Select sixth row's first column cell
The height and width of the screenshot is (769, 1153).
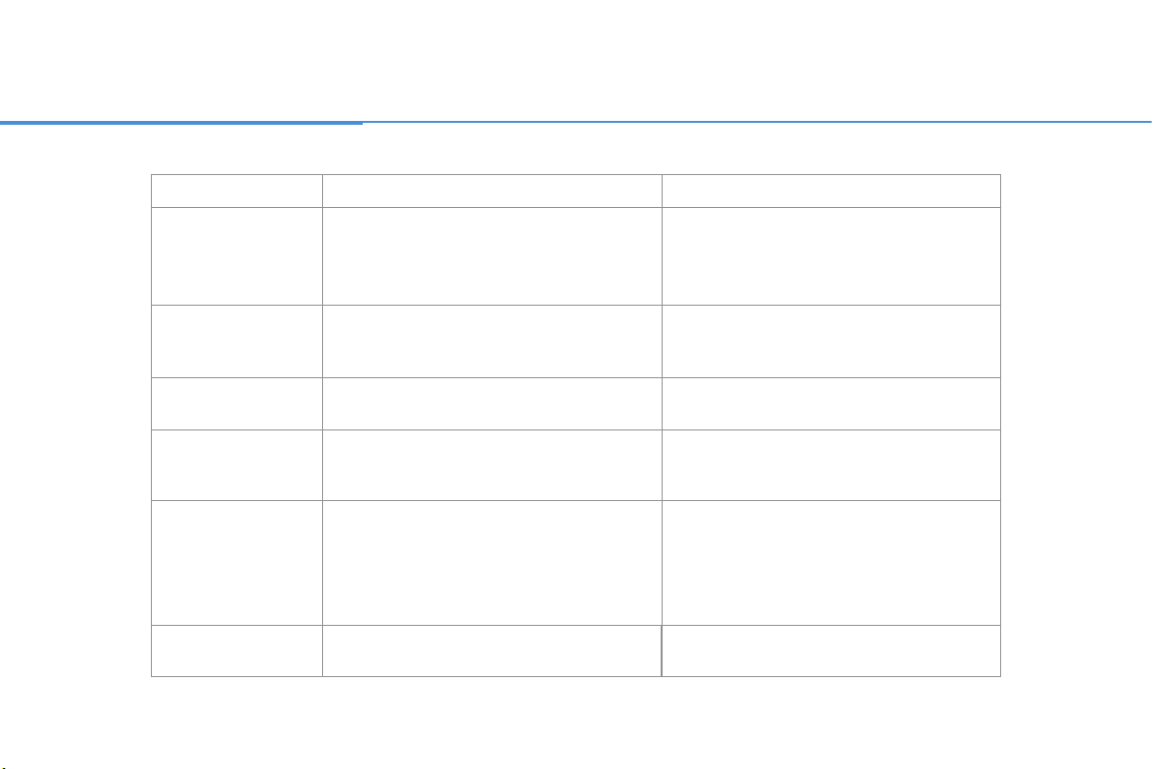click(x=237, y=563)
